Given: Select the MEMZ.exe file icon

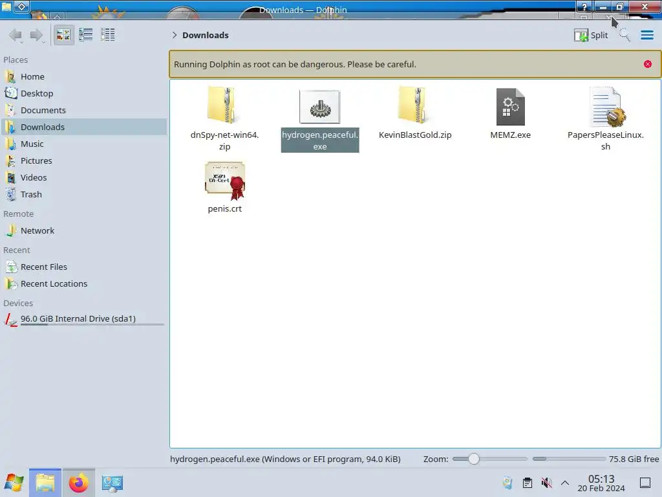Looking at the screenshot, I should [x=511, y=107].
